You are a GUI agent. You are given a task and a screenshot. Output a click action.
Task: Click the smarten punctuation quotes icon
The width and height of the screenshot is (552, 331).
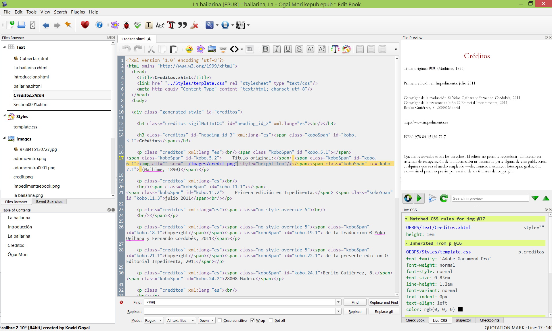182,25
